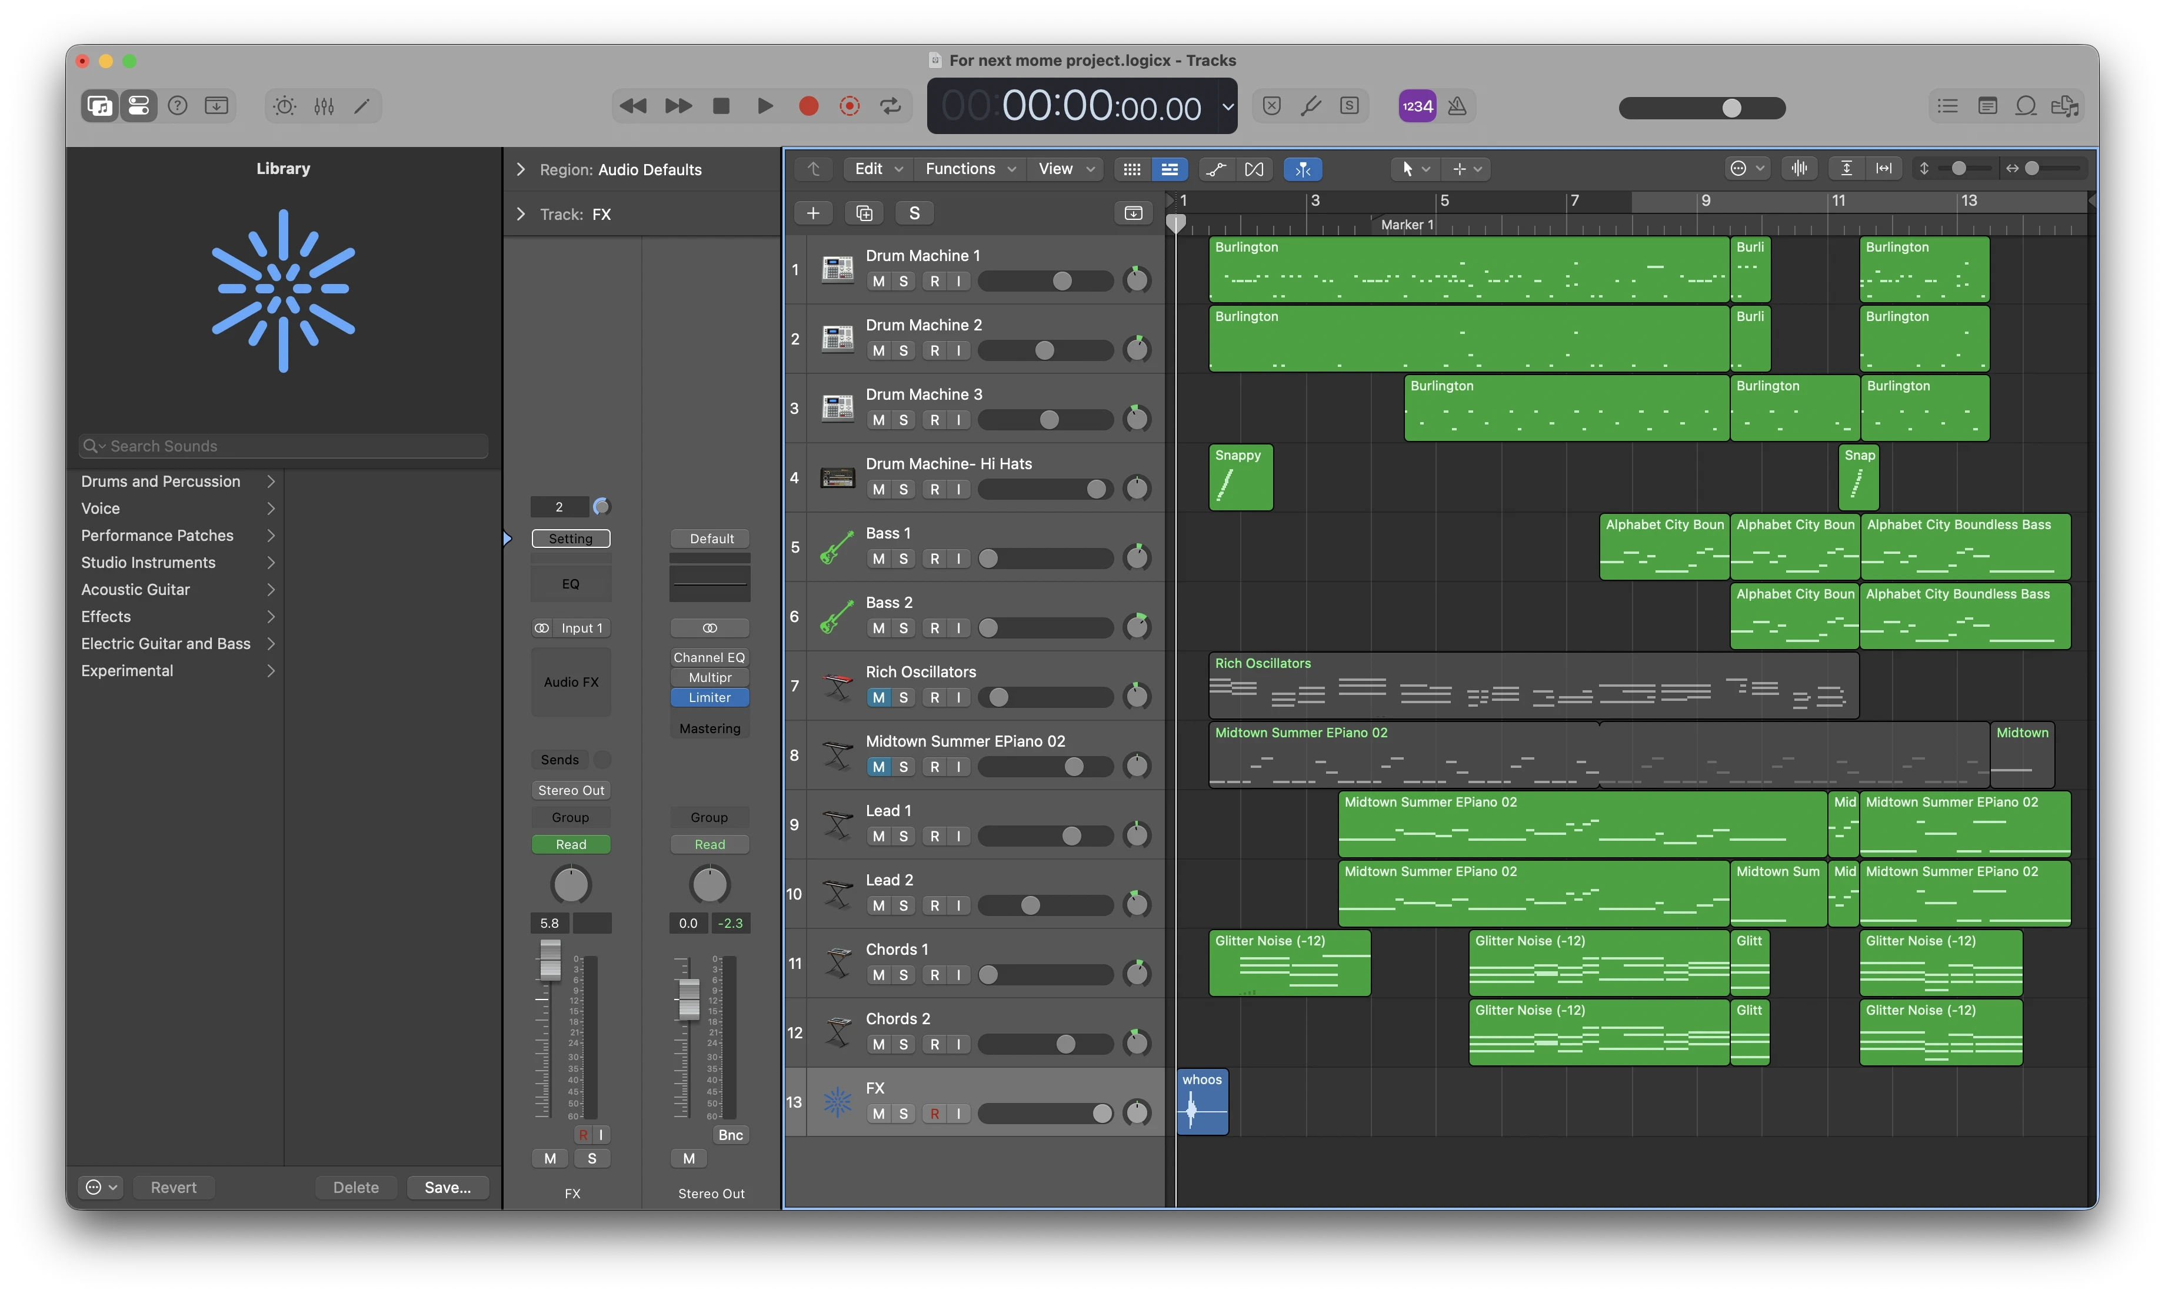Viewport: 2165px width, 1297px height.
Task: Open the Loop Browser icon
Action: 2025,106
